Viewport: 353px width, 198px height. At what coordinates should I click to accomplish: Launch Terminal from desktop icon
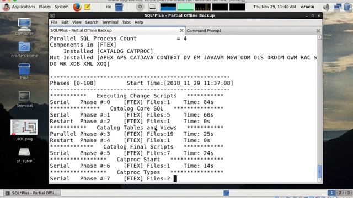pyautogui.click(x=24, y=99)
